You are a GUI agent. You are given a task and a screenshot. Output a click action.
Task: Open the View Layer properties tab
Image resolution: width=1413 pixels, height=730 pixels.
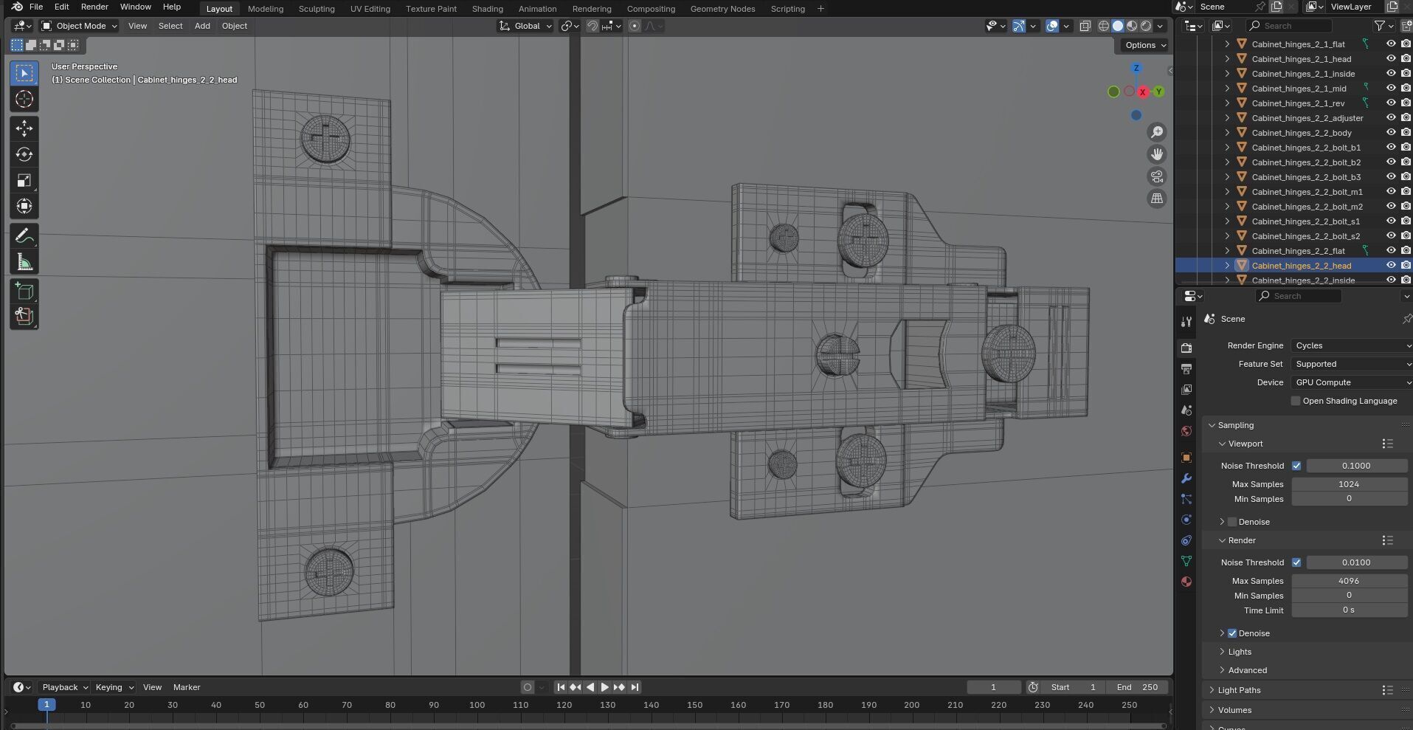pyautogui.click(x=1186, y=389)
